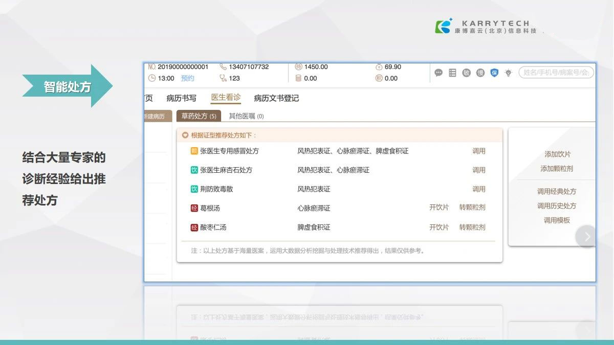Click the 调用经典处方 link
The height and width of the screenshot is (345, 614).
coord(556,192)
